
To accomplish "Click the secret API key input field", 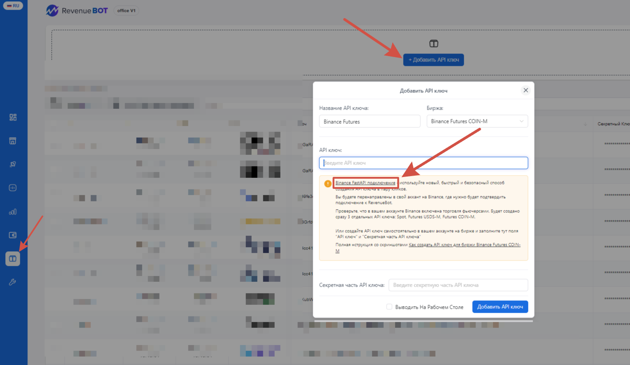I will [458, 285].
